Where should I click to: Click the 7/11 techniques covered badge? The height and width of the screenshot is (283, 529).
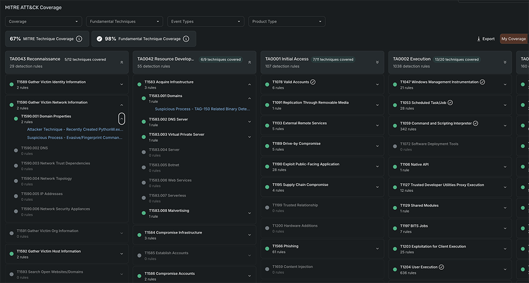pyautogui.click(x=333, y=59)
